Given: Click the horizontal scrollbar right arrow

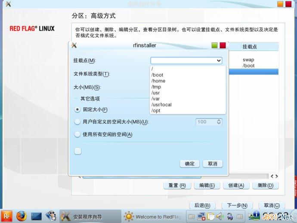Looking at the screenshot, I should (x=277, y=176).
